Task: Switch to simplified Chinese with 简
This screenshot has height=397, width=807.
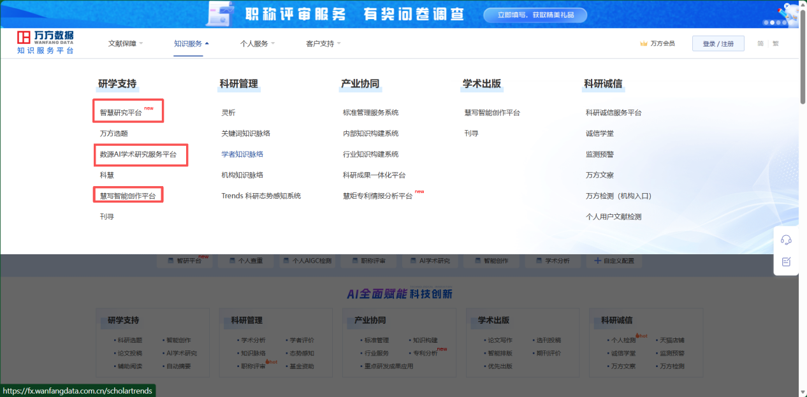Action: [760, 44]
